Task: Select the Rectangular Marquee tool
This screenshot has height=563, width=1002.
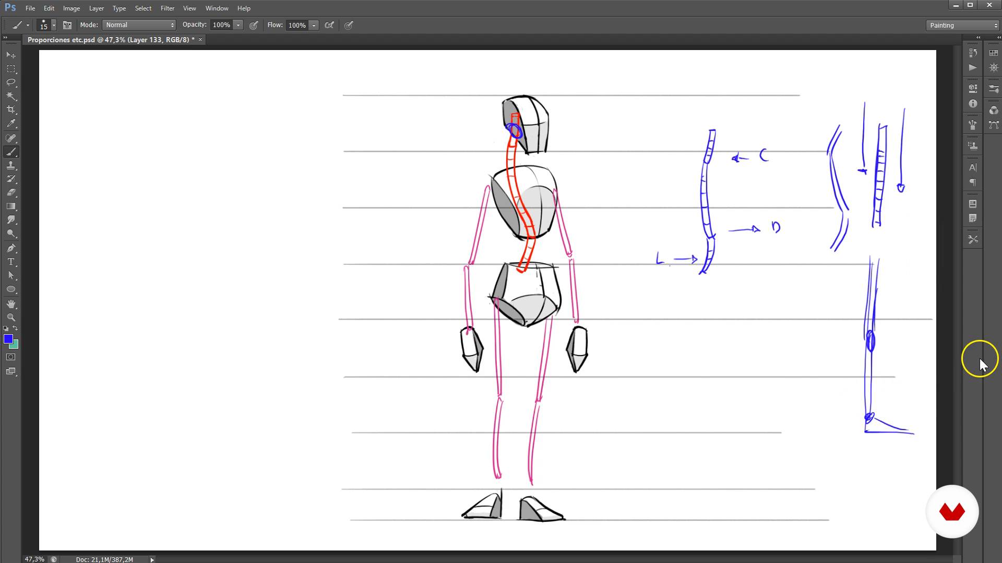Action: (x=11, y=69)
